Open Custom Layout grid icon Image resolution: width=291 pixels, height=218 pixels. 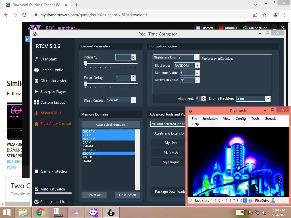coord(36,102)
